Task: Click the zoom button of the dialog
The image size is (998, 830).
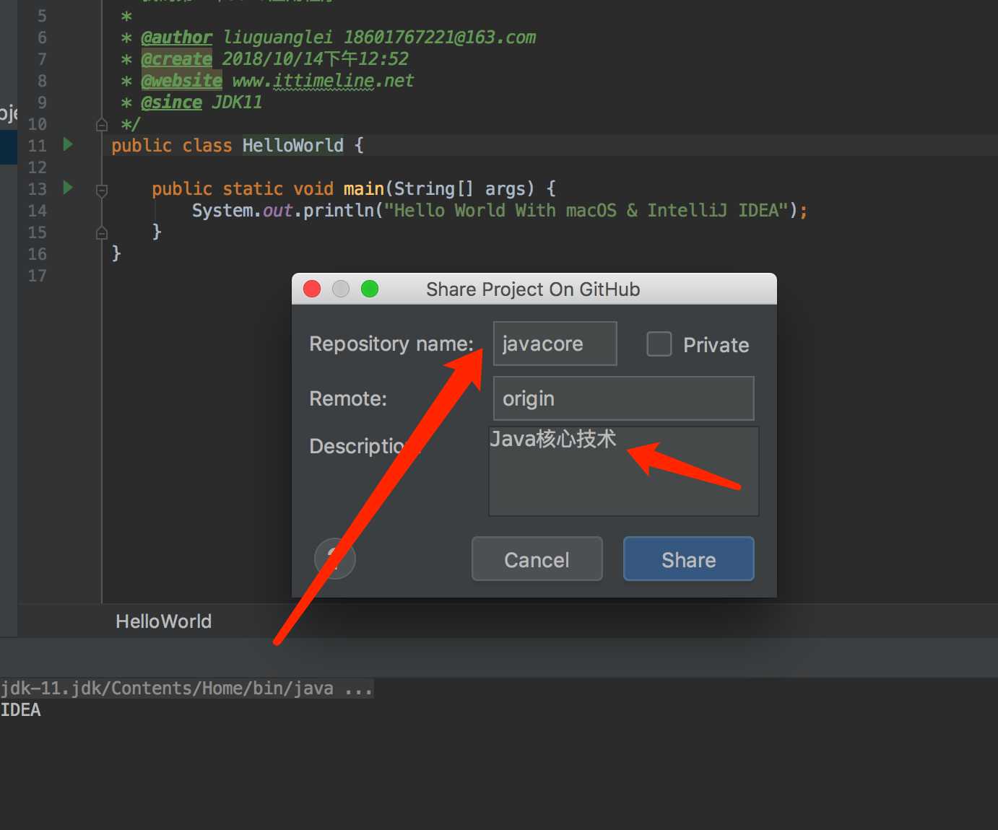Action: click(x=370, y=289)
